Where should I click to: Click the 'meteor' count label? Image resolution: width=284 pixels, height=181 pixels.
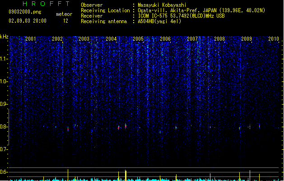tap(64, 14)
